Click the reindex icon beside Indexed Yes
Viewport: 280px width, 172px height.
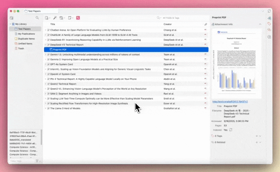click(231, 130)
